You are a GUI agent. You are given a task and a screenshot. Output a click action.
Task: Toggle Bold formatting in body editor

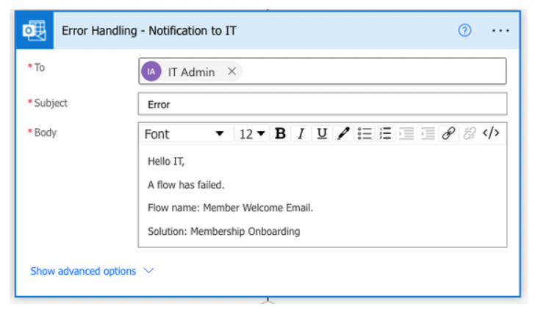pos(280,133)
